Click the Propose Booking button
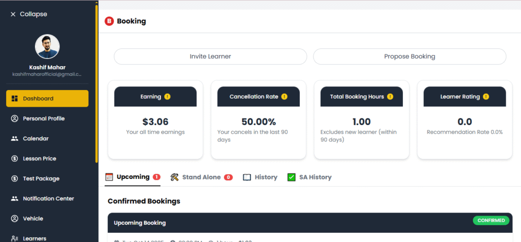This screenshot has height=242, width=521. click(410, 56)
